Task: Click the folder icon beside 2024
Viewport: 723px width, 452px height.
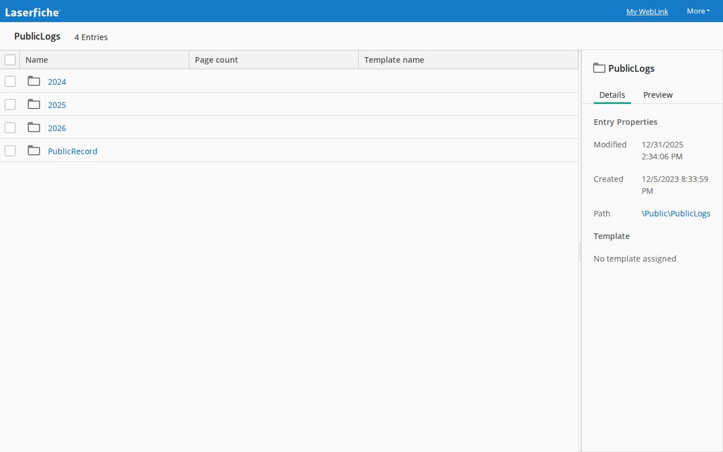Action: pos(34,81)
